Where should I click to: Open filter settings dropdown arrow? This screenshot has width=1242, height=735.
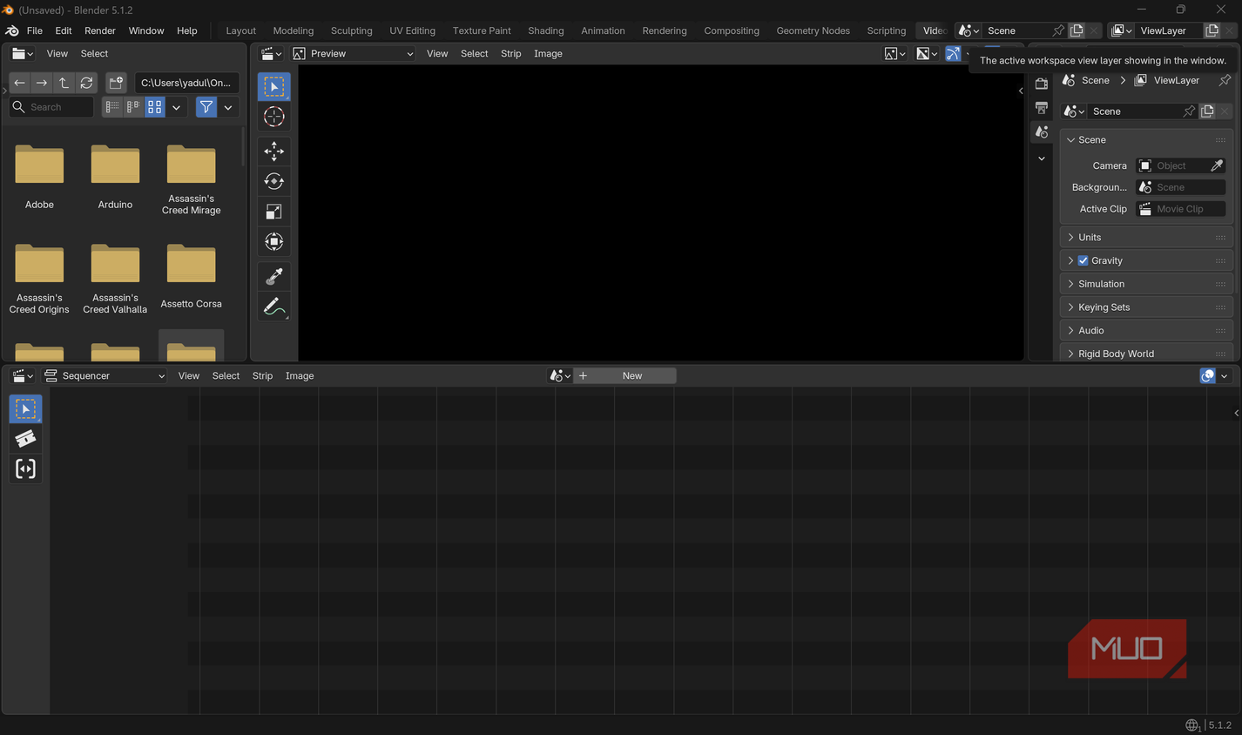[x=228, y=107]
